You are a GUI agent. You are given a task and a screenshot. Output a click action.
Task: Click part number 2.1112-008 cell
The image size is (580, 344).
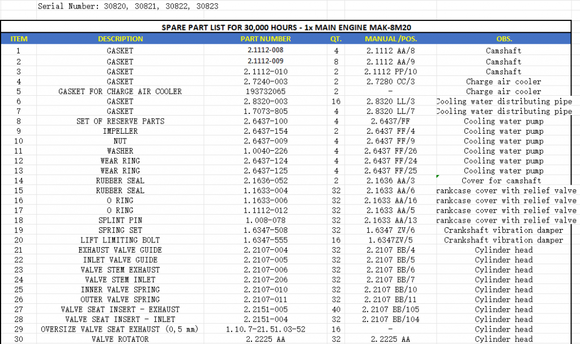(266, 50)
